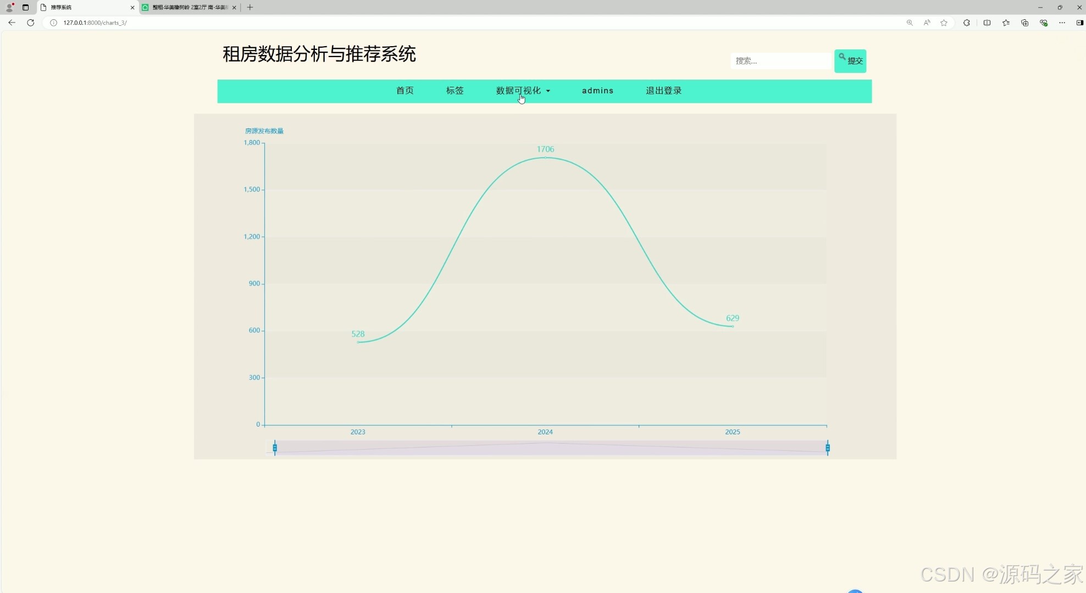Click the right data zoom slider handle
Image resolution: width=1086 pixels, height=593 pixels.
click(x=827, y=448)
